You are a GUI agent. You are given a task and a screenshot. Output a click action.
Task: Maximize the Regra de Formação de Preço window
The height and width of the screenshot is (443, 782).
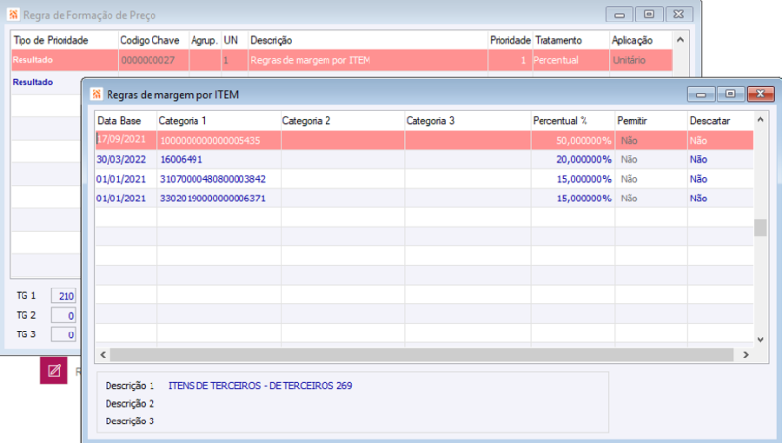pyautogui.click(x=649, y=15)
